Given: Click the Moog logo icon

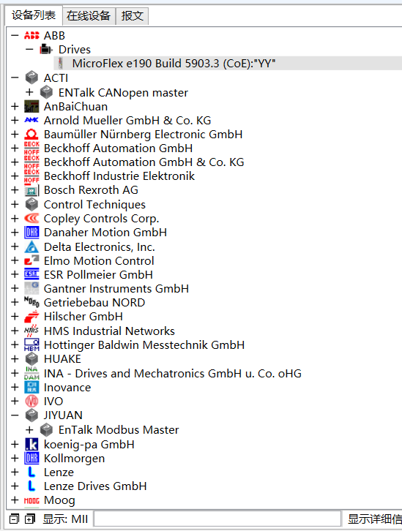Looking at the screenshot, I should coord(31,500).
